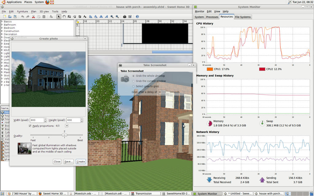Switch to the System tab
The width and height of the screenshot is (314, 196).
click(x=199, y=17)
